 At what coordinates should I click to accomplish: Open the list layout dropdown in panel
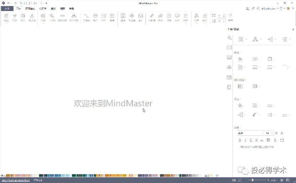(x=286, y=39)
